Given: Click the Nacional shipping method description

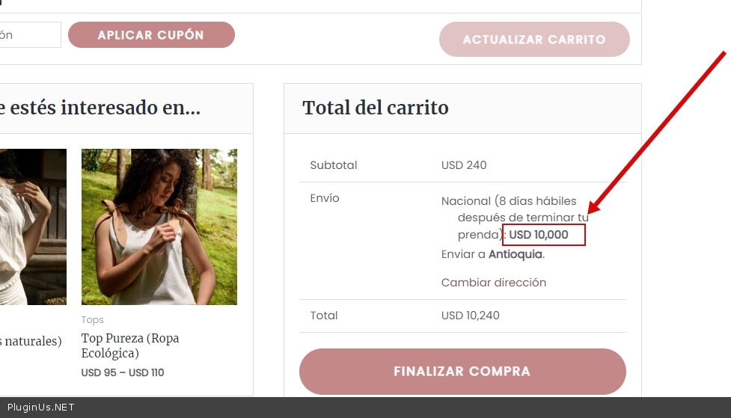Looking at the screenshot, I should point(516,218).
